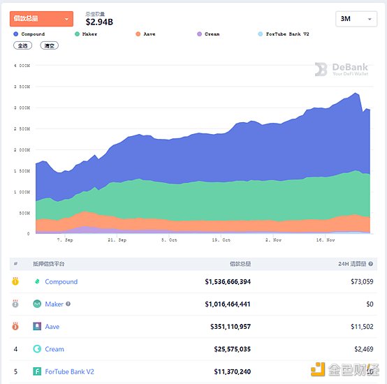Open the Compound platform link
387x384 pixels.
(x=61, y=281)
